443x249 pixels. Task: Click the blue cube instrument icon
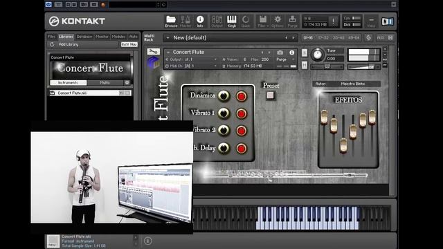(x=153, y=62)
